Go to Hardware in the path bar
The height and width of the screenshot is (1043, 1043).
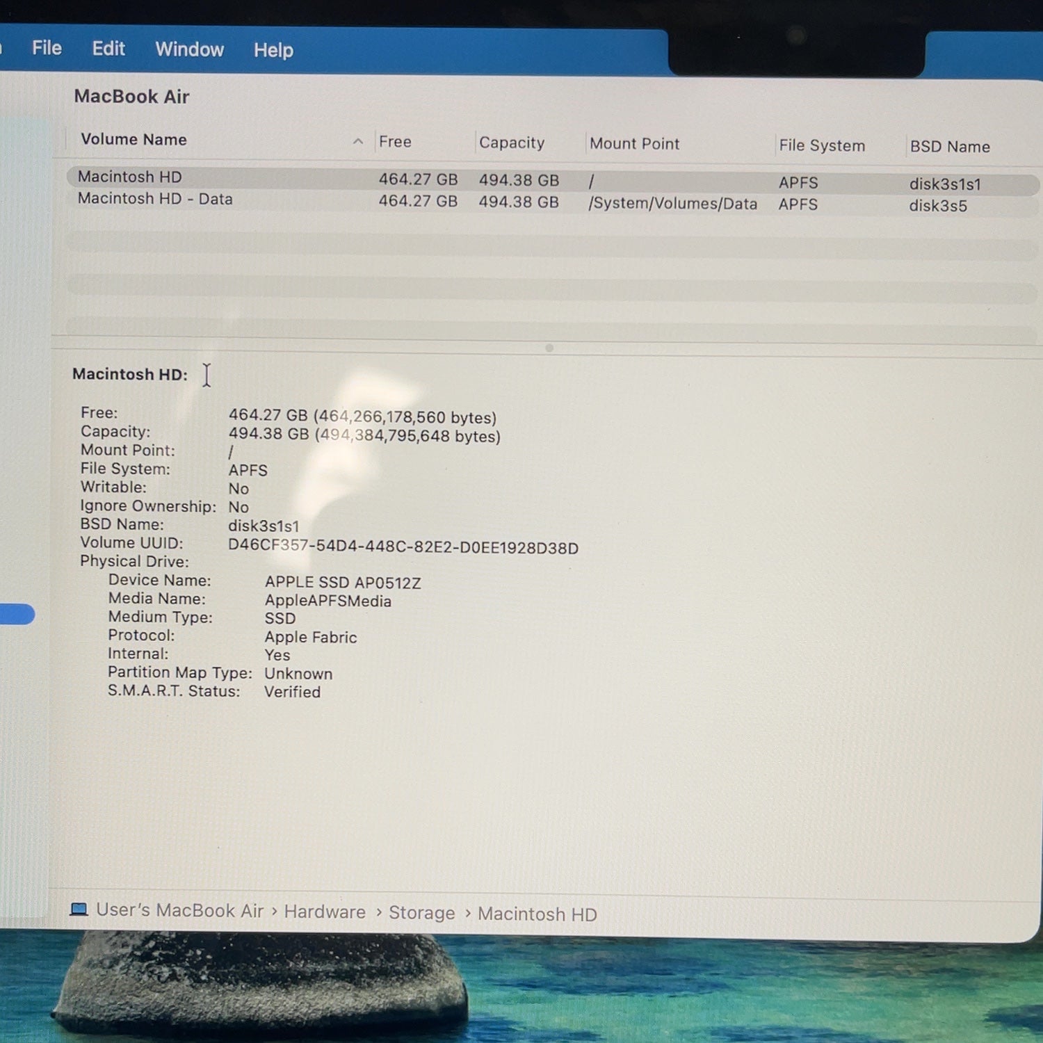tap(325, 912)
